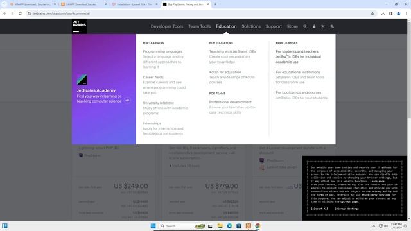411x231 pixels.
Task: Open the Developer Tools menu
Action: (167, 26)
